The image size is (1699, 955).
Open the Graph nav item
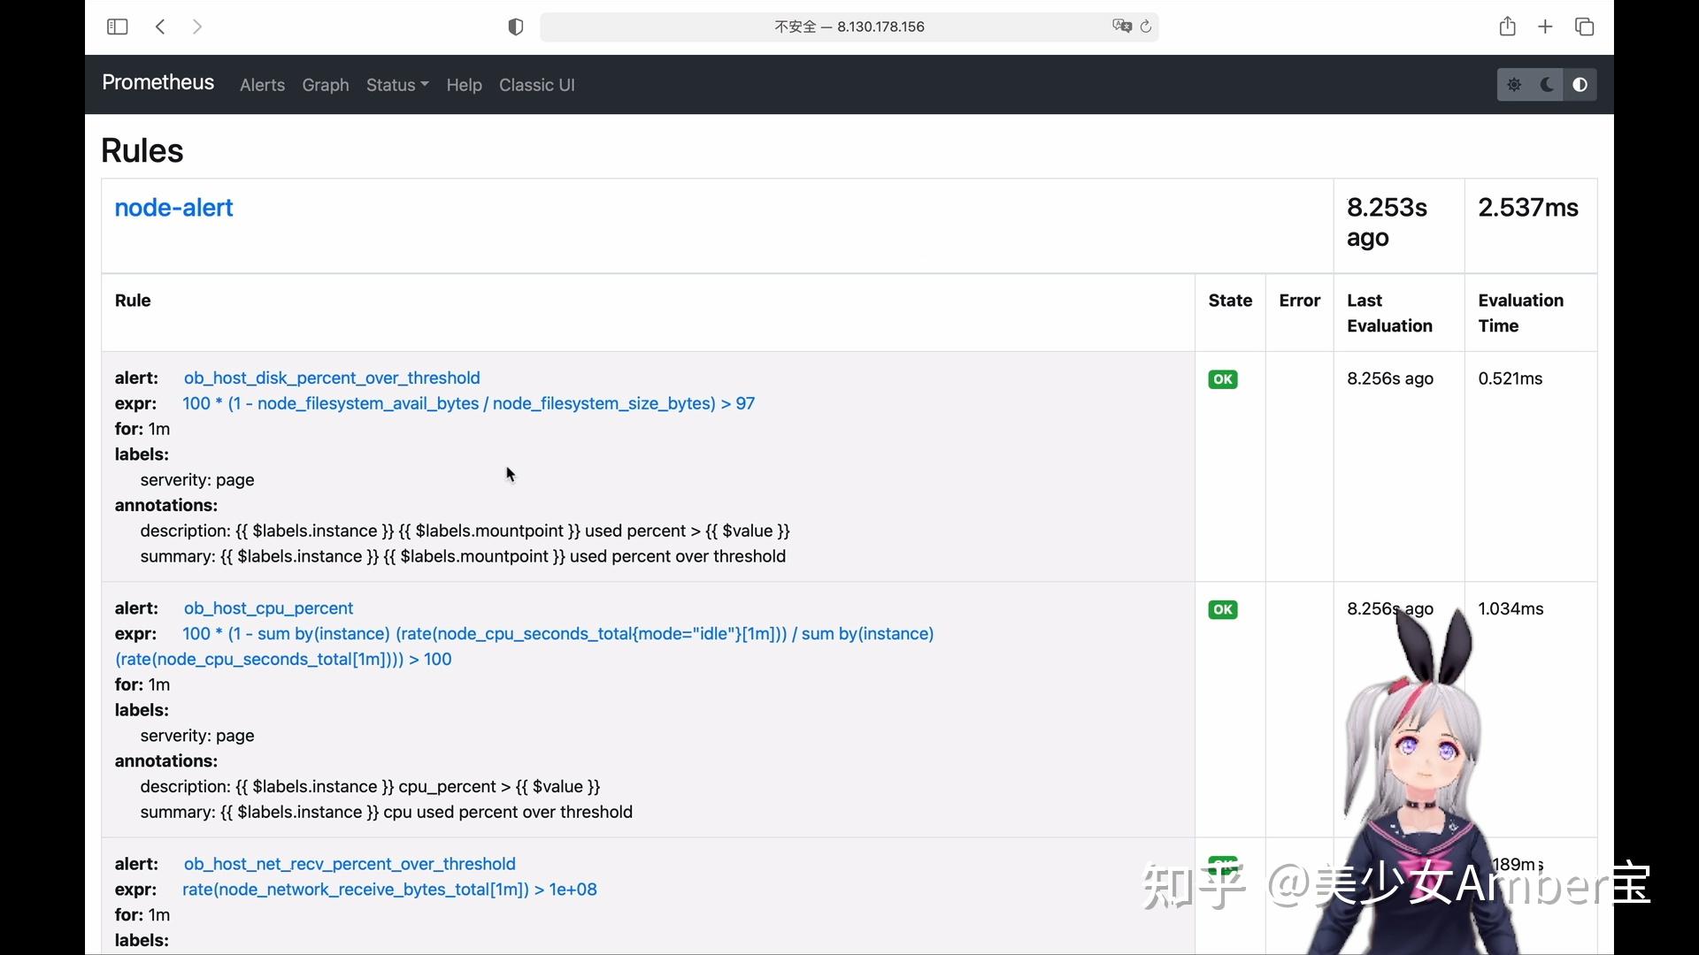click(x=326, y=85)
